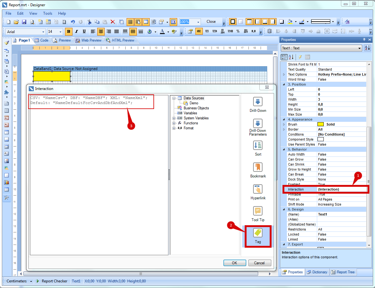Select the Drill-Down interaction icon

point(258,104)
